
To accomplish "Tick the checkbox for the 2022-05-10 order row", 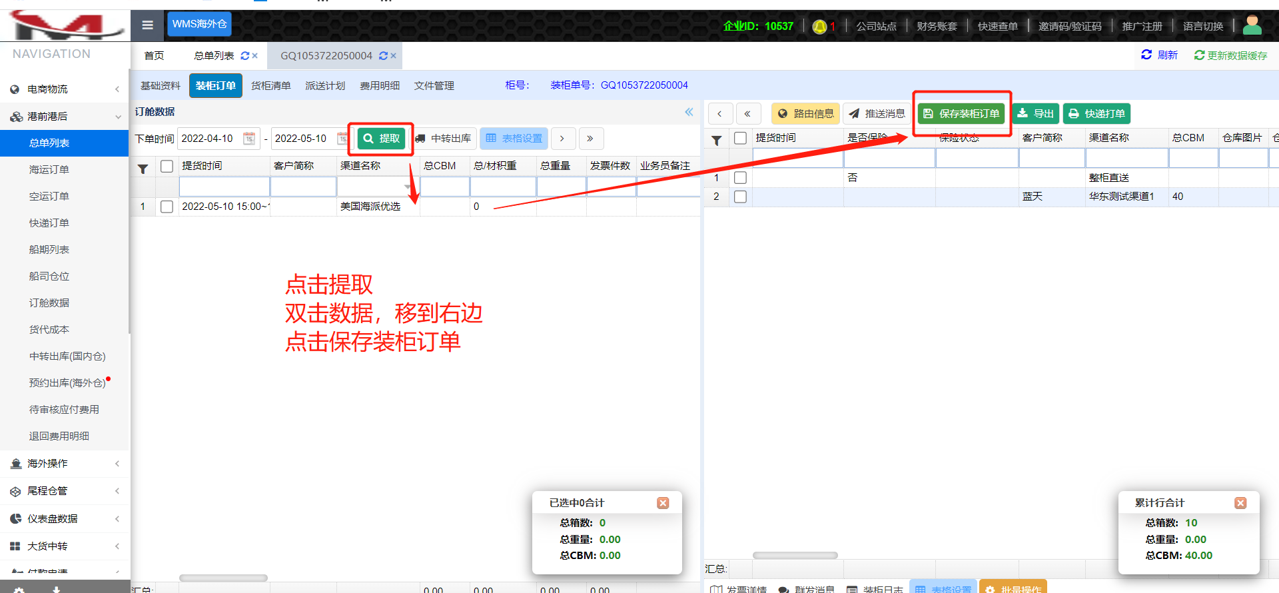I will (167, 207).
